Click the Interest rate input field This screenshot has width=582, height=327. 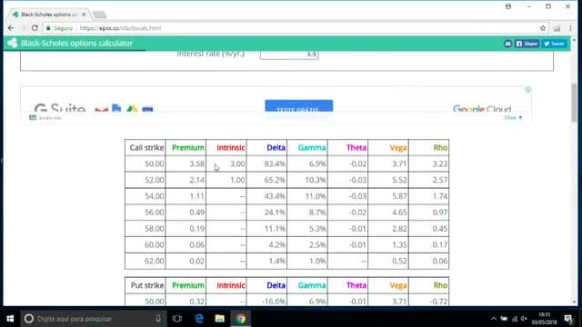[x=289, y=54]
